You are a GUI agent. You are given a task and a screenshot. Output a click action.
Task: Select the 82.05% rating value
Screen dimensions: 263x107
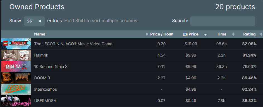coord(249,44)
